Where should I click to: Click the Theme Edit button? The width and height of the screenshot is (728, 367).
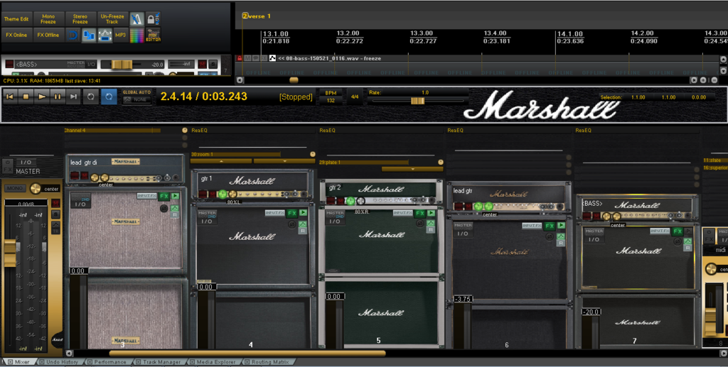tap(16, 19)
